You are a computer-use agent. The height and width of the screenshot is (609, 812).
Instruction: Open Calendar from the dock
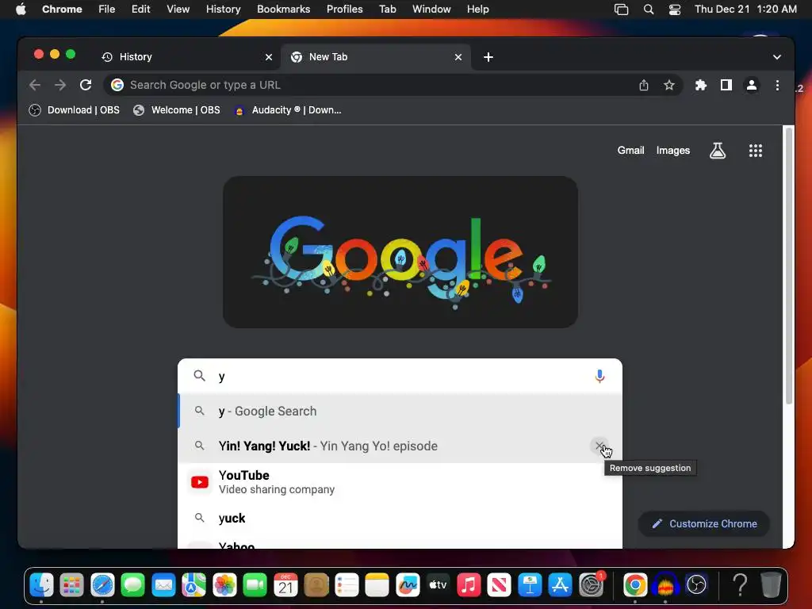285,585
